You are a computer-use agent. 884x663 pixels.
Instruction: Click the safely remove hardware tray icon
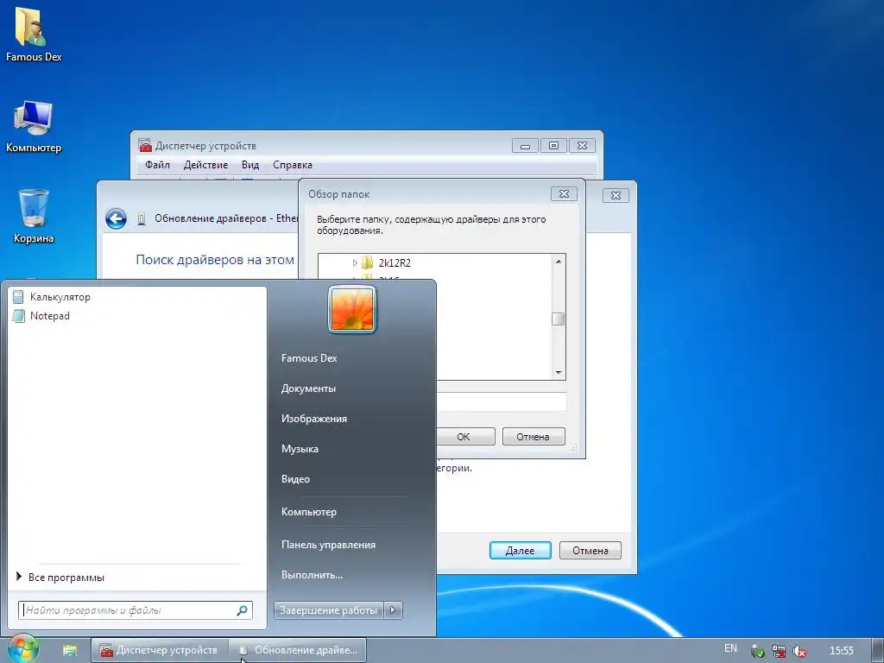pyautogui.click(x=758, y=651)
